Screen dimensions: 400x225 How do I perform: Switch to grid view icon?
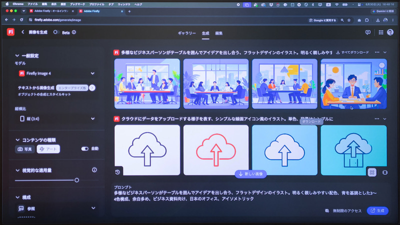[x=372, y=172]
